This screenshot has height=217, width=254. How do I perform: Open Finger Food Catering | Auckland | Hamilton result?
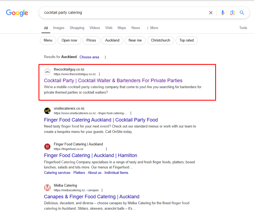pyautogui.click(x=90, y=155)
